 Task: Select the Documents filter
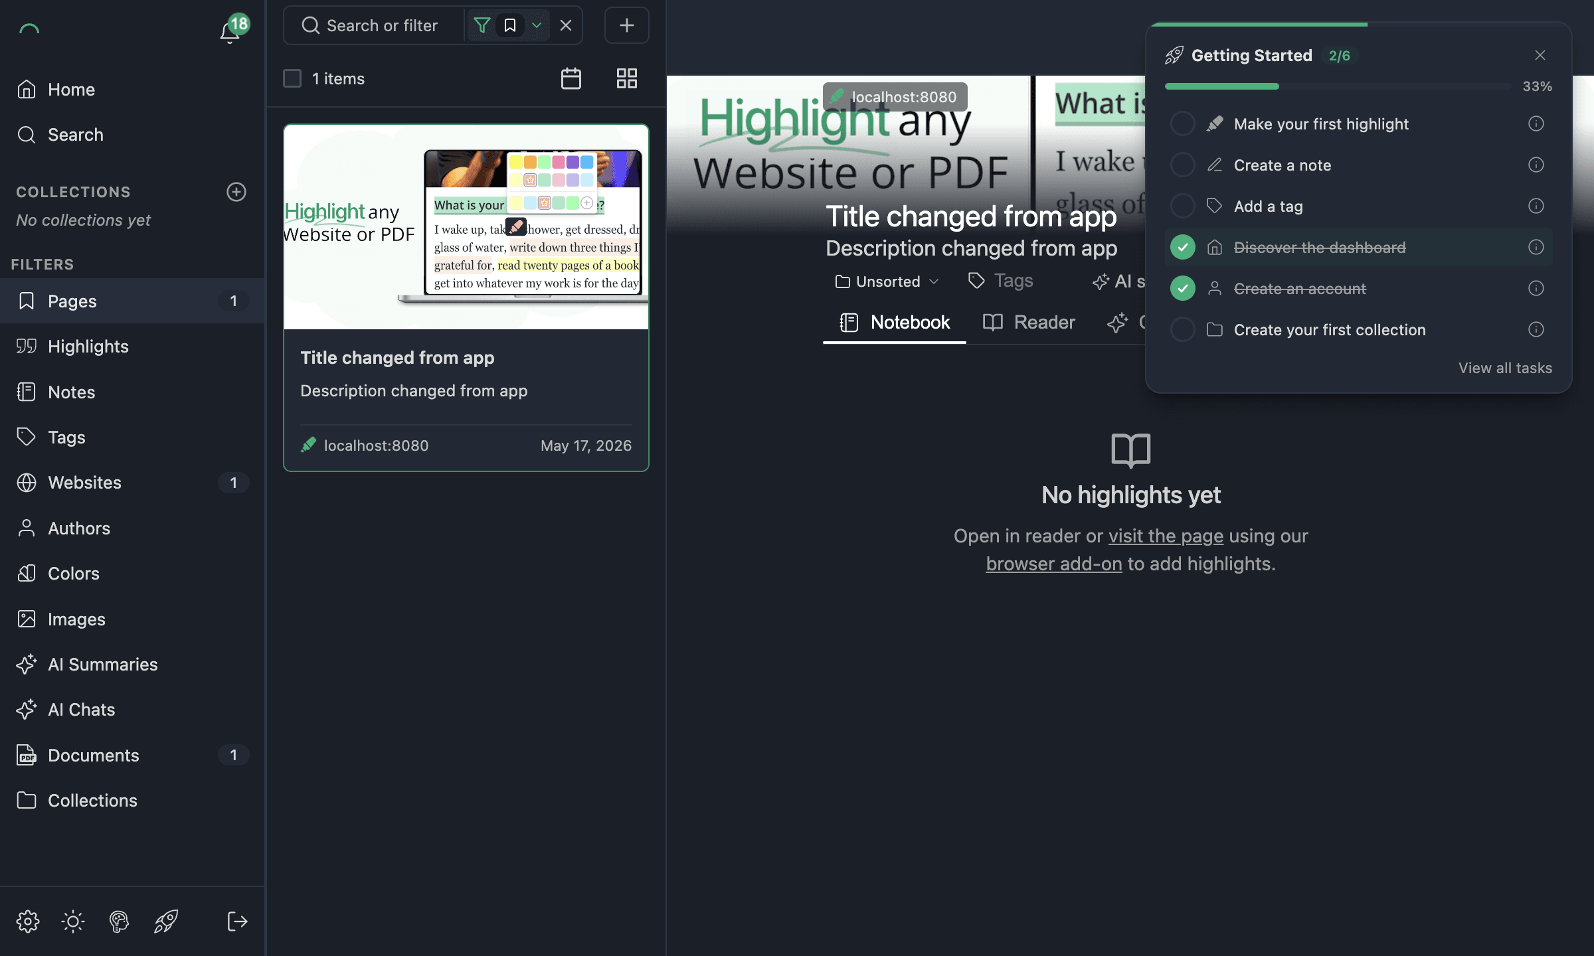[x=133, y=755]
